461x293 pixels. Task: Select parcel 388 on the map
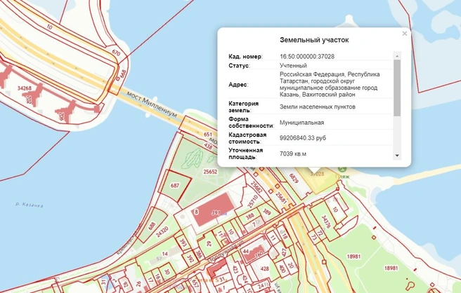(249, 217)
